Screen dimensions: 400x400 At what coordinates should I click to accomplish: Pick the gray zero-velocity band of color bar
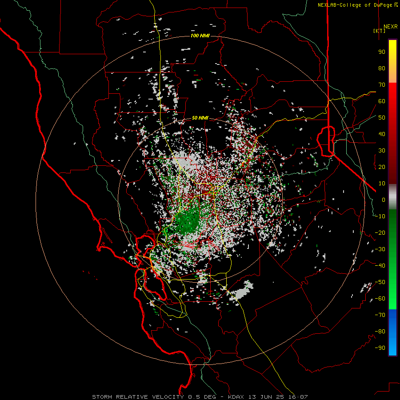(x=392, y=197)
